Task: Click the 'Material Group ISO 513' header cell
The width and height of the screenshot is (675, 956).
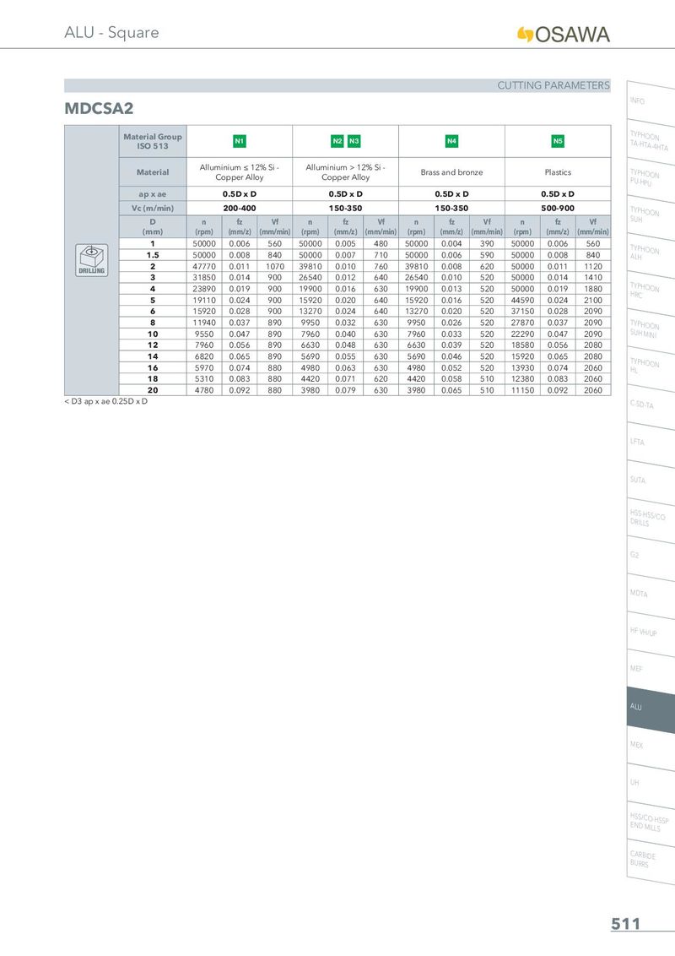Action: coord(153,141)
